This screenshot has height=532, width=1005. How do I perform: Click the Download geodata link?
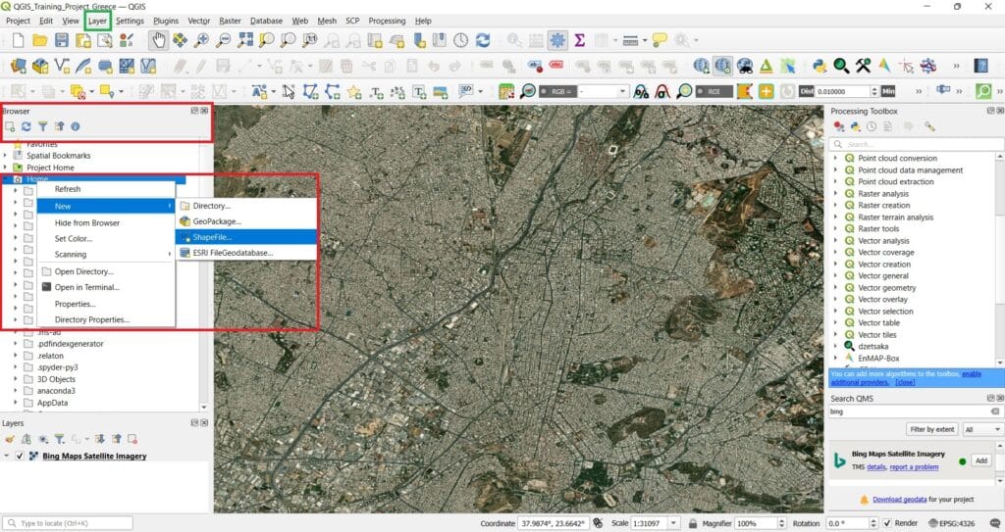(x=899, y=500)
